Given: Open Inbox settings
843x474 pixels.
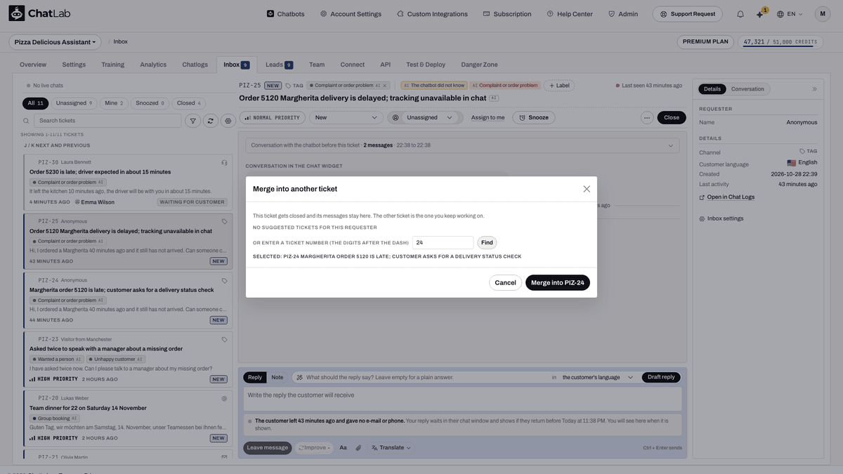Looking at the screenshot, I should tap(721, 218).
